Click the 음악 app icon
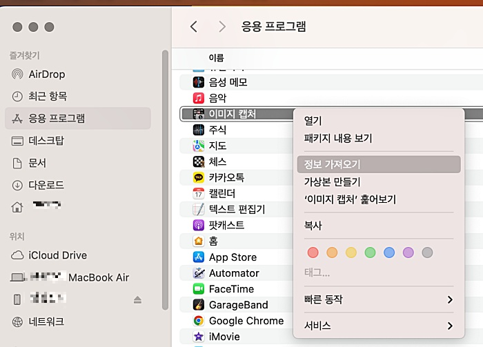 coord(199,98)
